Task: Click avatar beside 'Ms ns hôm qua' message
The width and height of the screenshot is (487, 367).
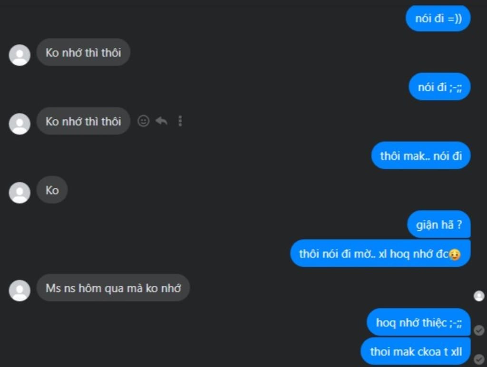Action: (x=19, y=290)
